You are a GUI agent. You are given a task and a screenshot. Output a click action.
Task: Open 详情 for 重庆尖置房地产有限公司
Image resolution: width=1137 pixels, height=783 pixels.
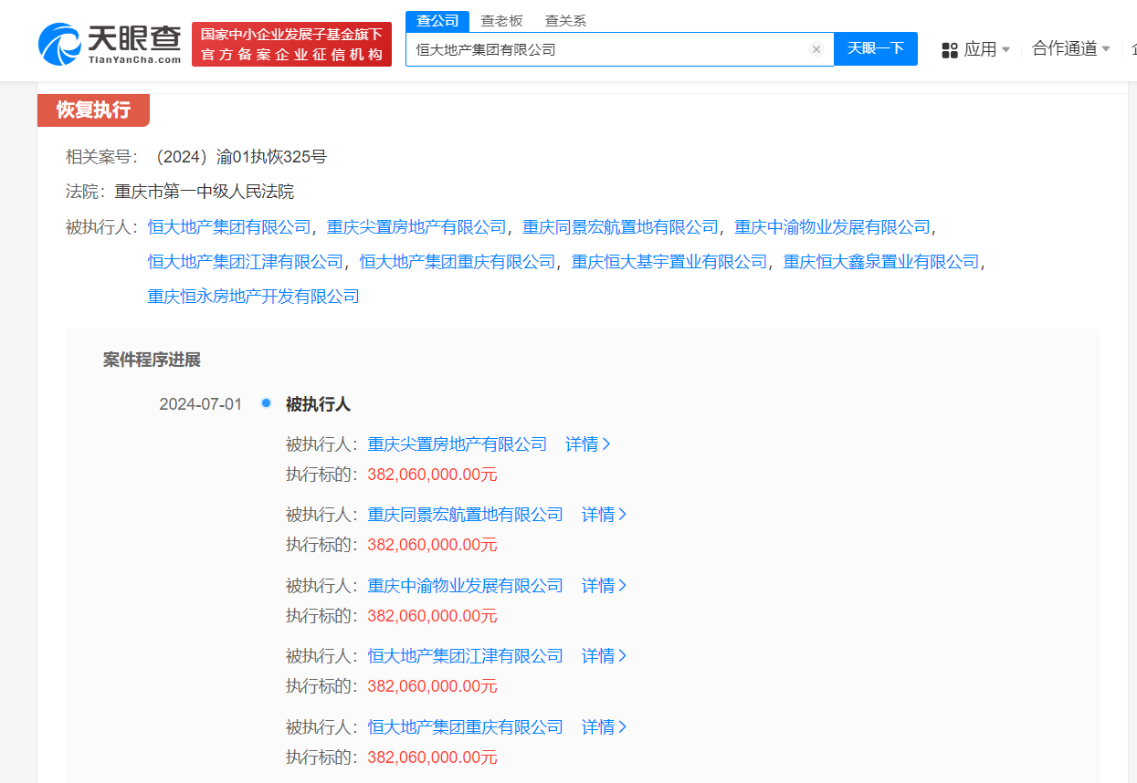tap(587, 444)
